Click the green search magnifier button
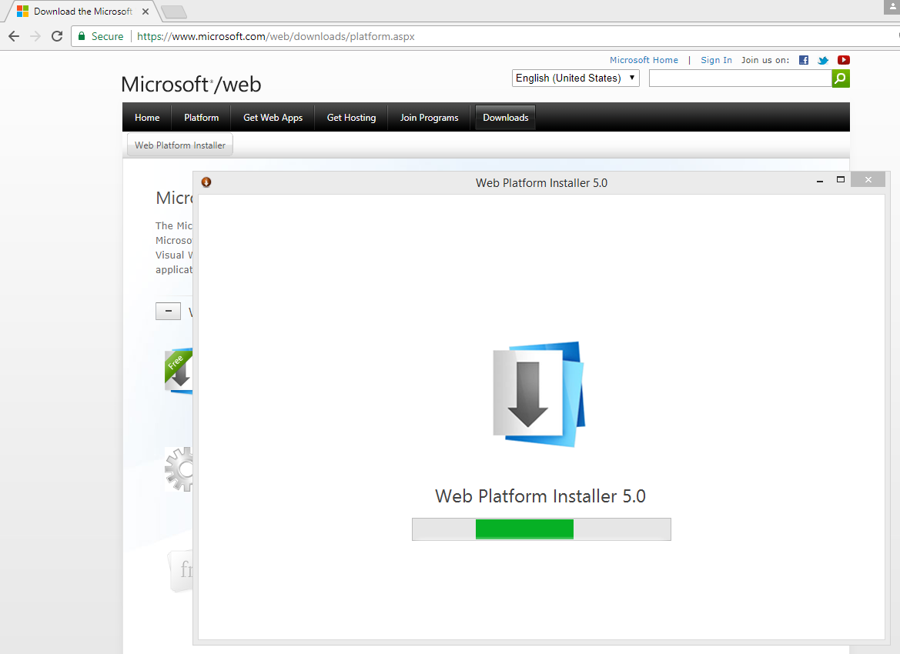 [x=840, y=78]
